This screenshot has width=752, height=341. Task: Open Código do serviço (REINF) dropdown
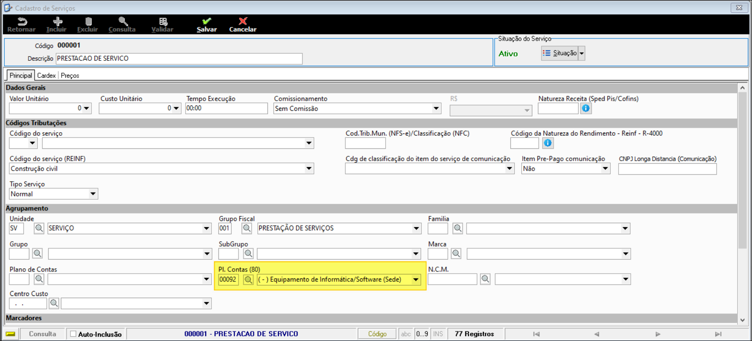click(x=309, y=169)
